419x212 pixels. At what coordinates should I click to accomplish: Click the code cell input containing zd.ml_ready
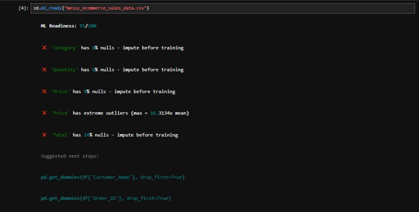[x=223, y=8]
